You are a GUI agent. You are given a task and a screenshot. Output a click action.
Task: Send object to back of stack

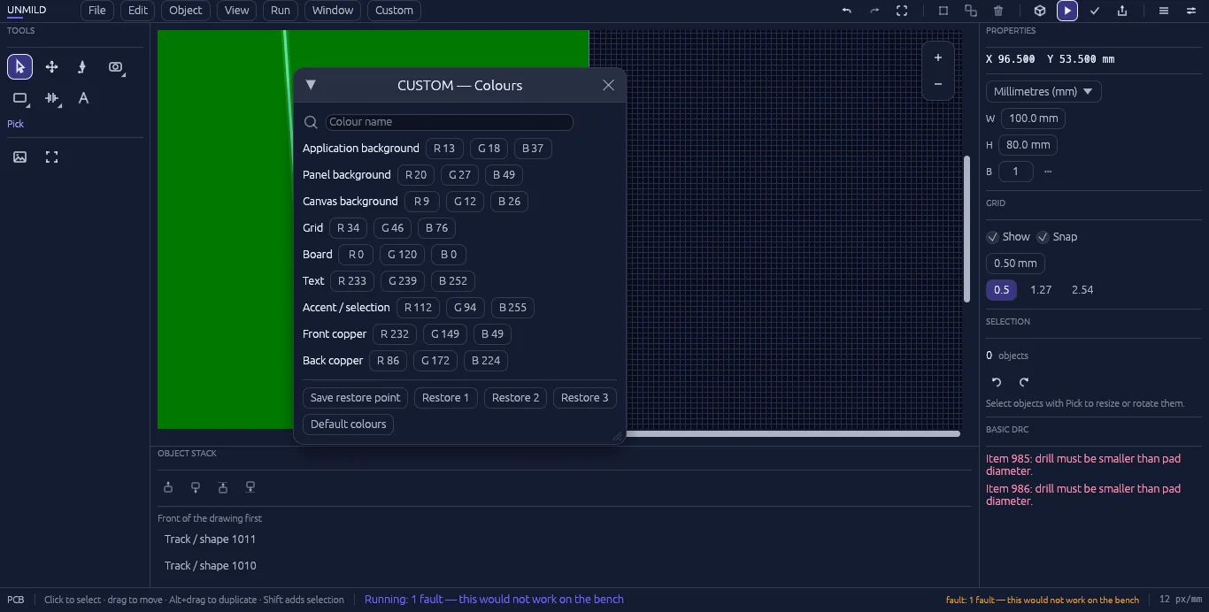pyautogui.click(x=250, y=487)
